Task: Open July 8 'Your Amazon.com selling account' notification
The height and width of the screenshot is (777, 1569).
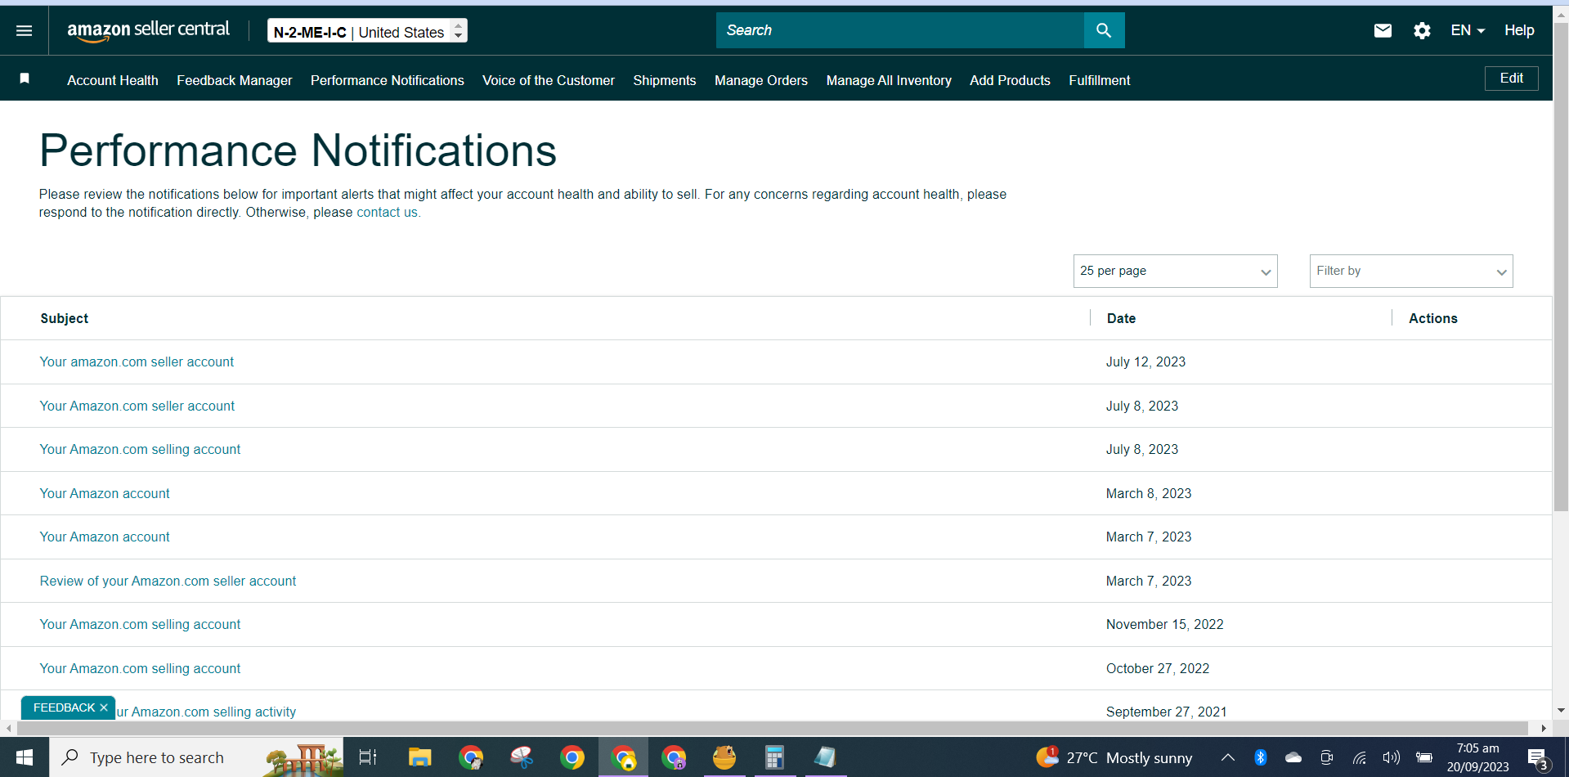Action: coord(140,449)
